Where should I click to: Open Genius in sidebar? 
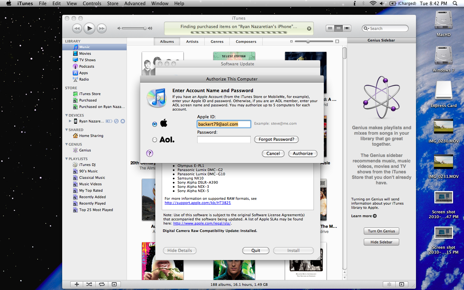(x=85, y=150)
